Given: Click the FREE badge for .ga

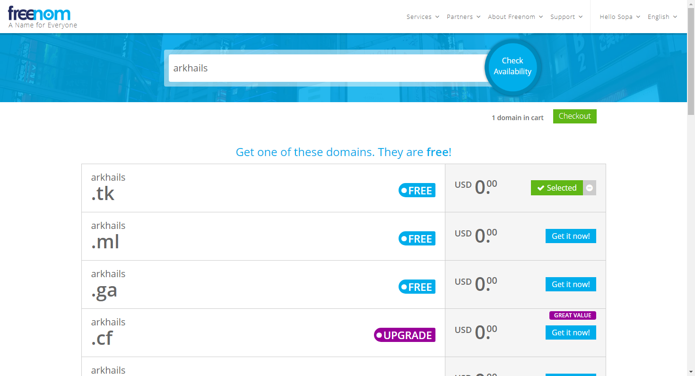Looking at the screenshot, I should (x=417, y=287).
